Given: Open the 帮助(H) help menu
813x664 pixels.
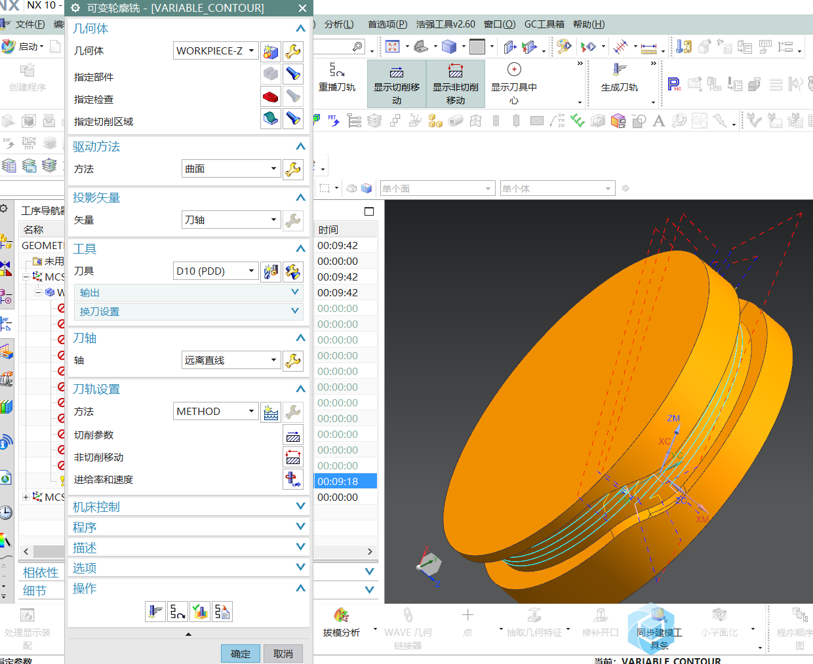Looking at the screenshot, I should [589, 24].
